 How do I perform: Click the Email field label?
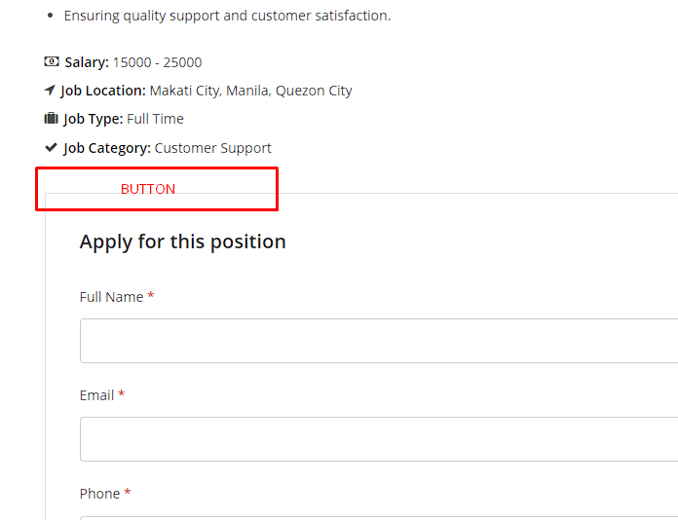click(x=96, y=395)
